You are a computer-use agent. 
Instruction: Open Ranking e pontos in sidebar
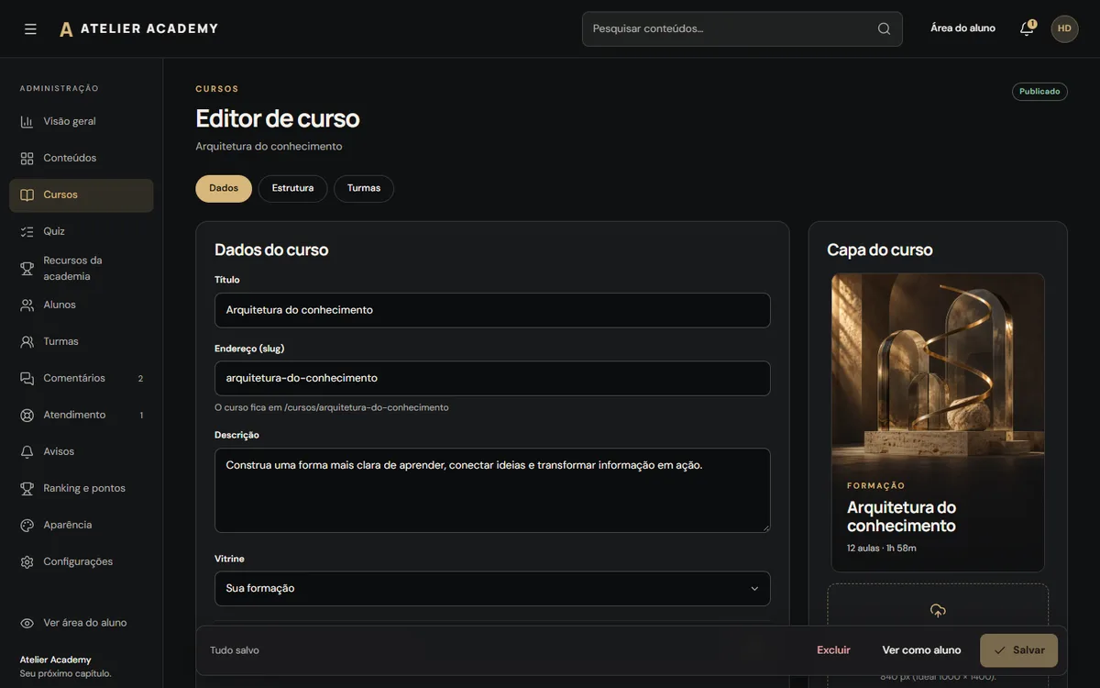(x=82, y=488)
